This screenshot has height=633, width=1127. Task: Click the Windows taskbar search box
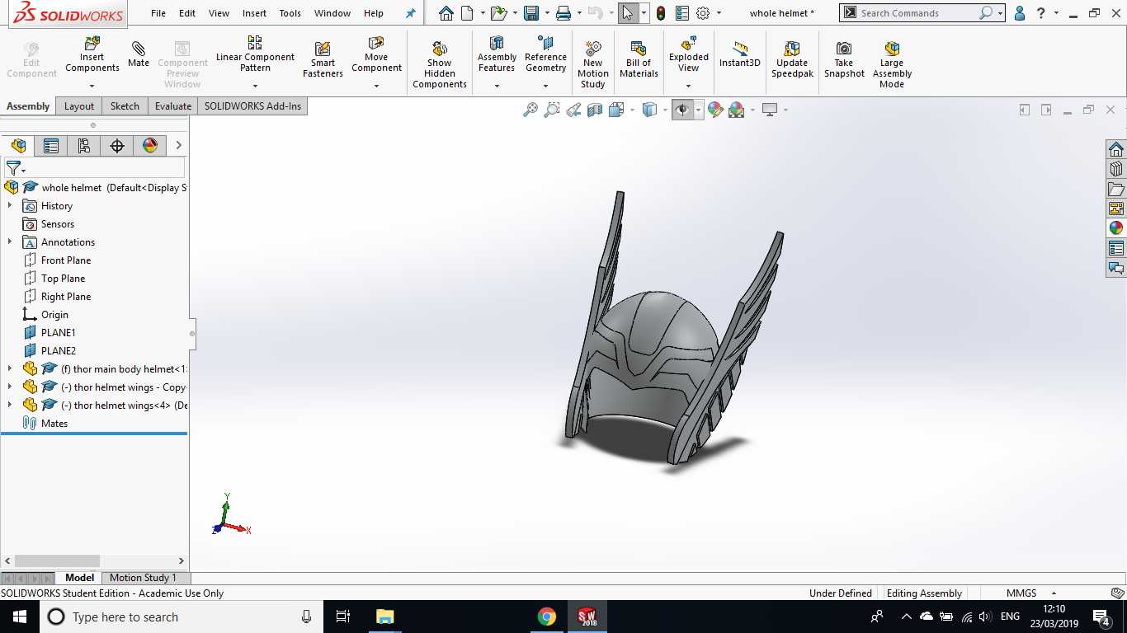pos(182,617)
